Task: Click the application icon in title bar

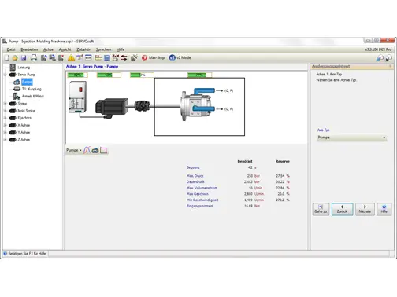Action: pos(5,42)
